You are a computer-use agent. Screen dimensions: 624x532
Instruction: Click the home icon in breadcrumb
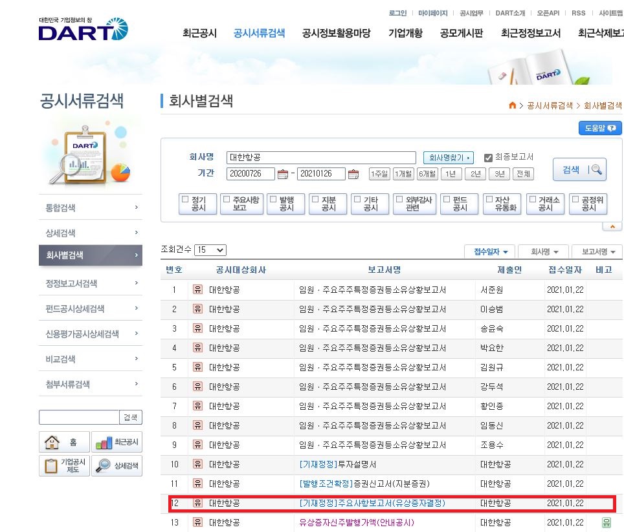[512, 105]
